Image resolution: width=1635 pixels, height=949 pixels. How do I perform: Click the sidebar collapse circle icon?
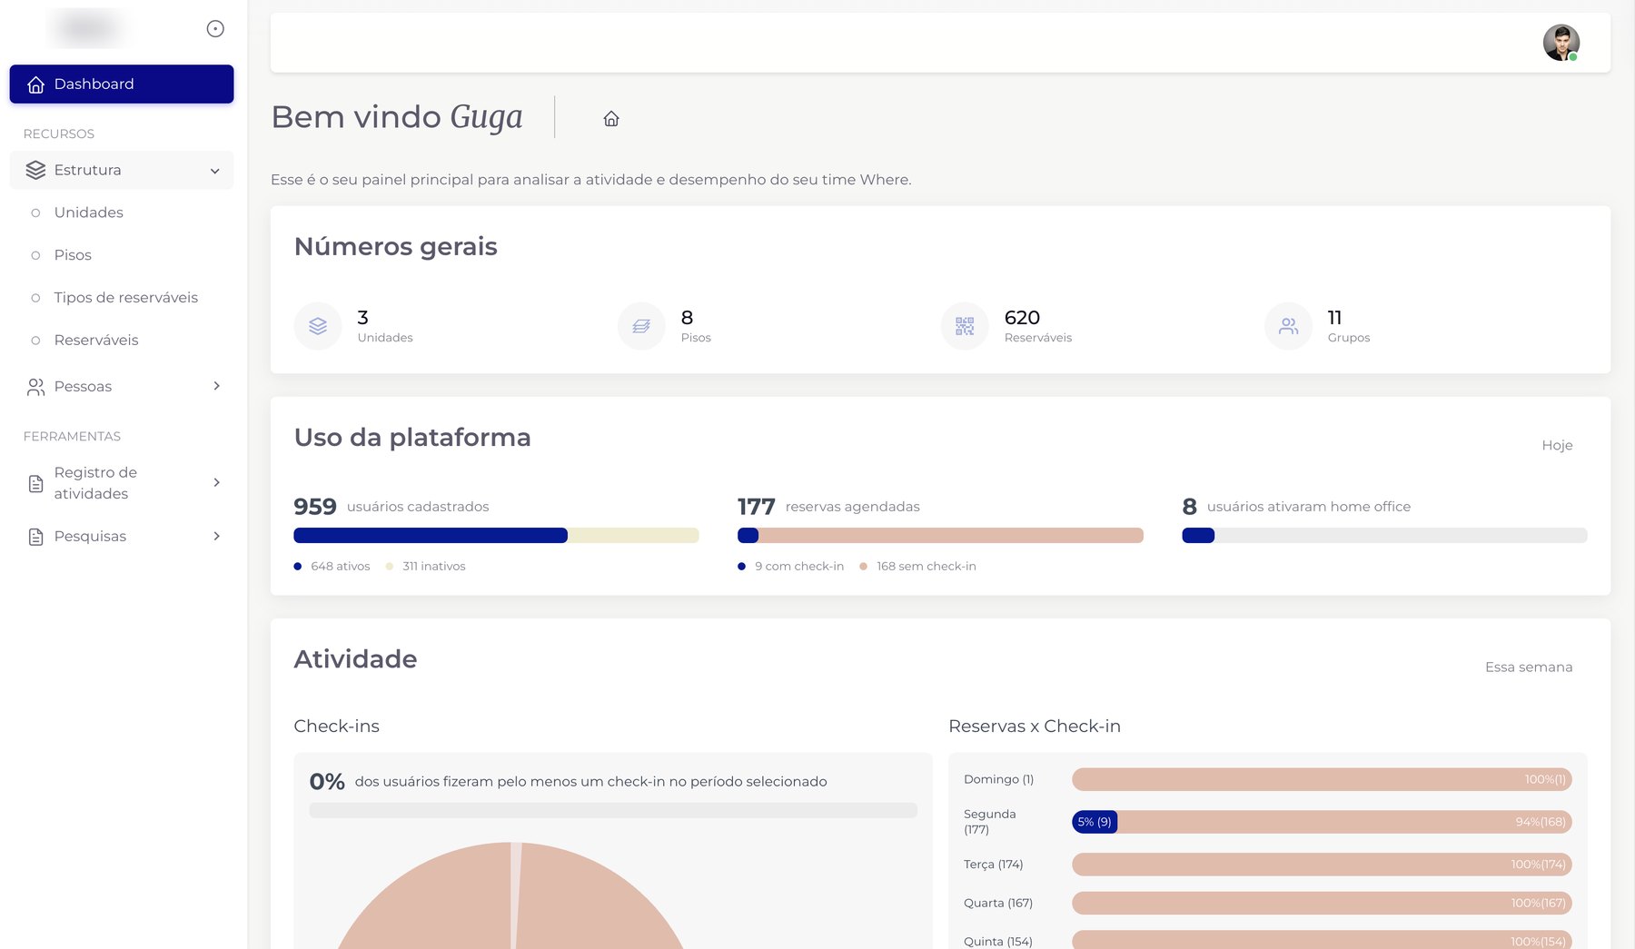(x=215, y=29)
